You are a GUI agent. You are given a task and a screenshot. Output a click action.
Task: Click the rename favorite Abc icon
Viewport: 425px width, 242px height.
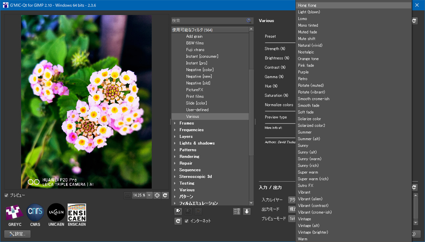(198, 211)
